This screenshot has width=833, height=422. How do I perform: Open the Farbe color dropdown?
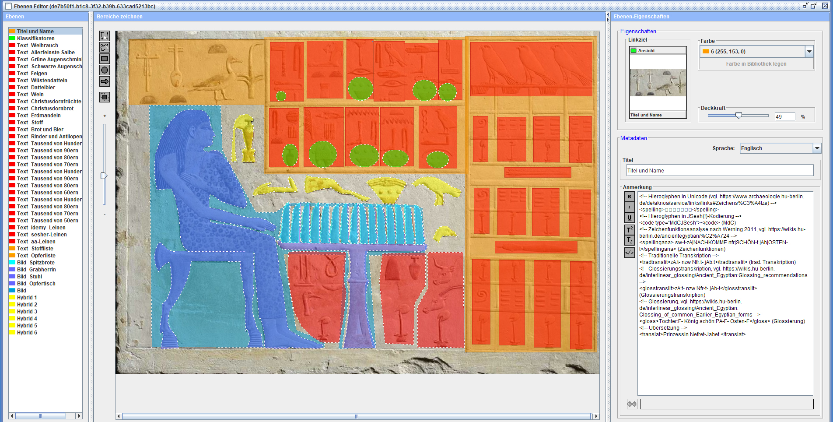click(809, 52)
